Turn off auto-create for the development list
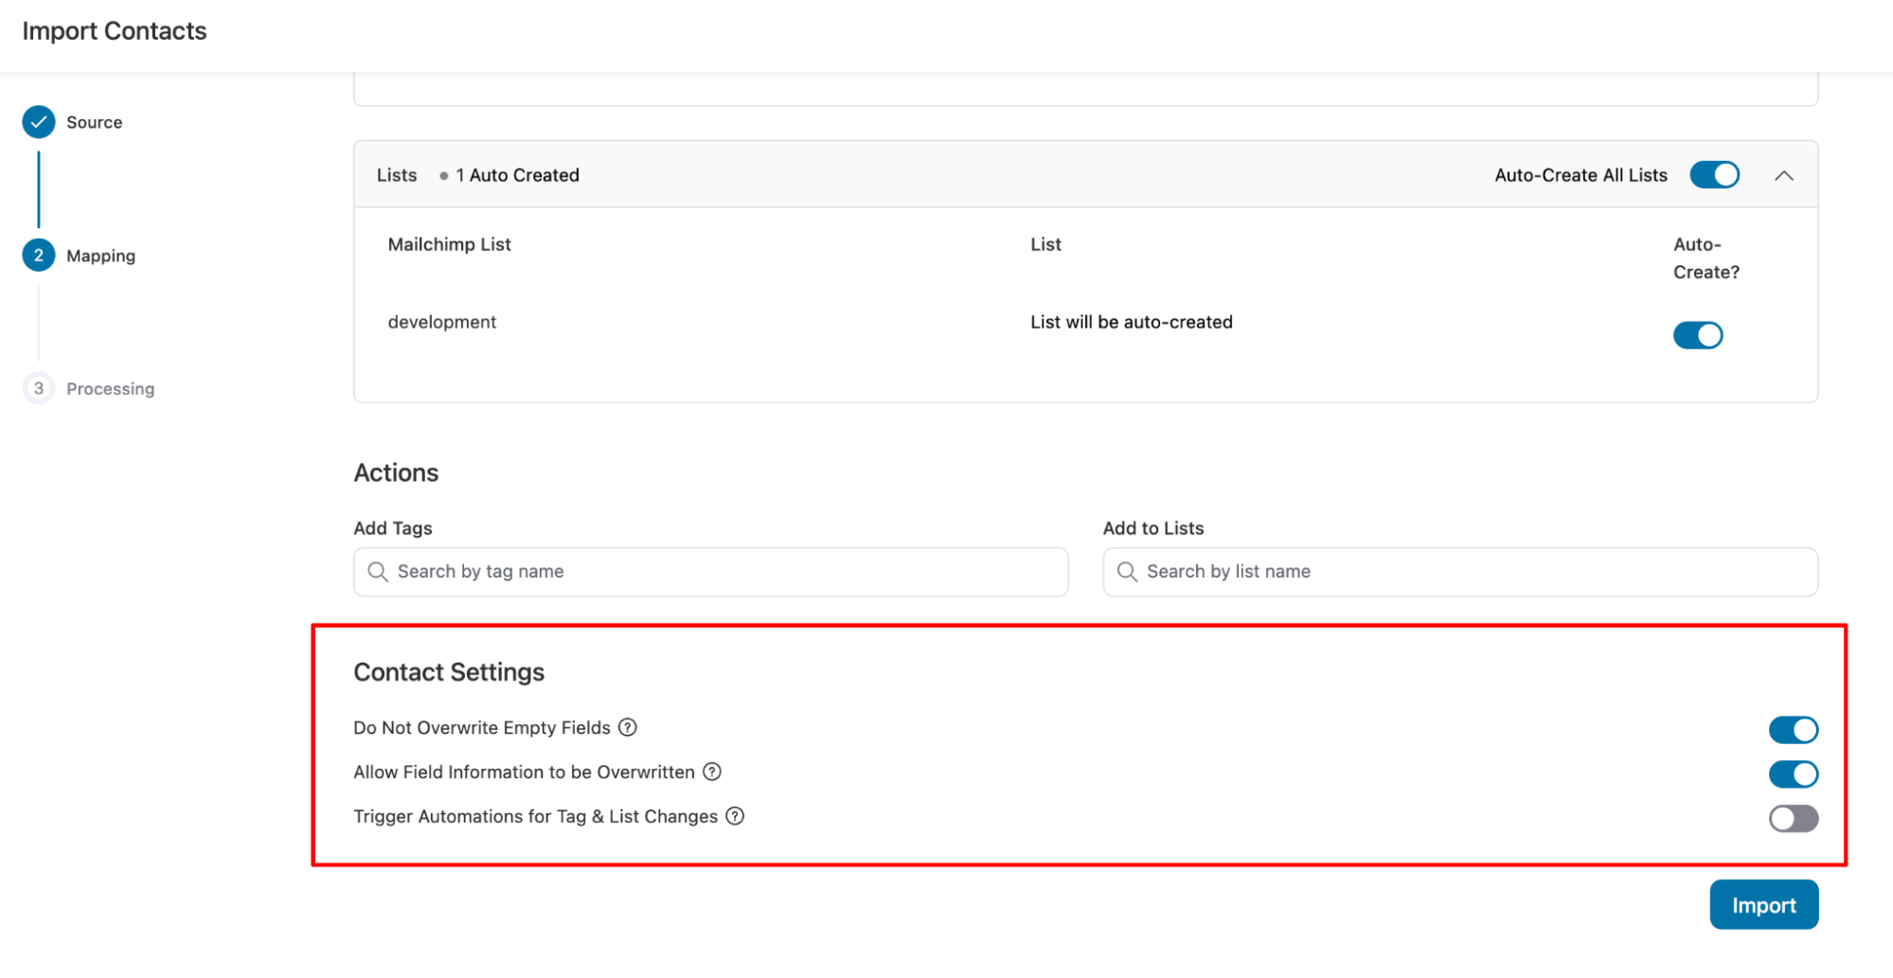The height and width of the screenshot is (978, 1893). pyautogui.click(x=1697, y=334)
